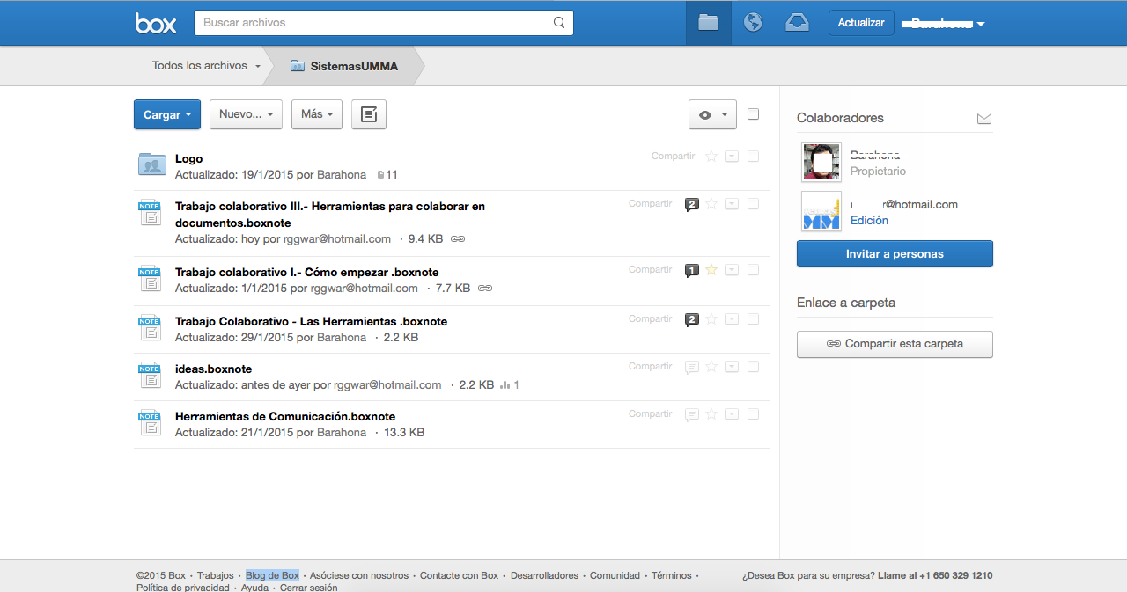Open the Blog de Box footer link

[272, 575]
